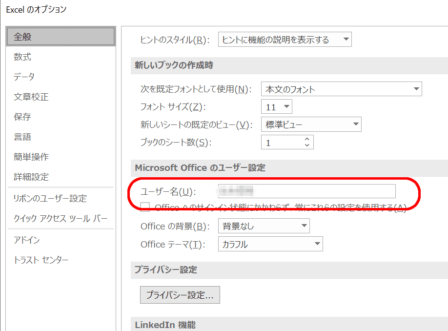Open the Office テーマ dropdown showing カラフル
This screenshot has width=448, height=331.
[270, 244]
